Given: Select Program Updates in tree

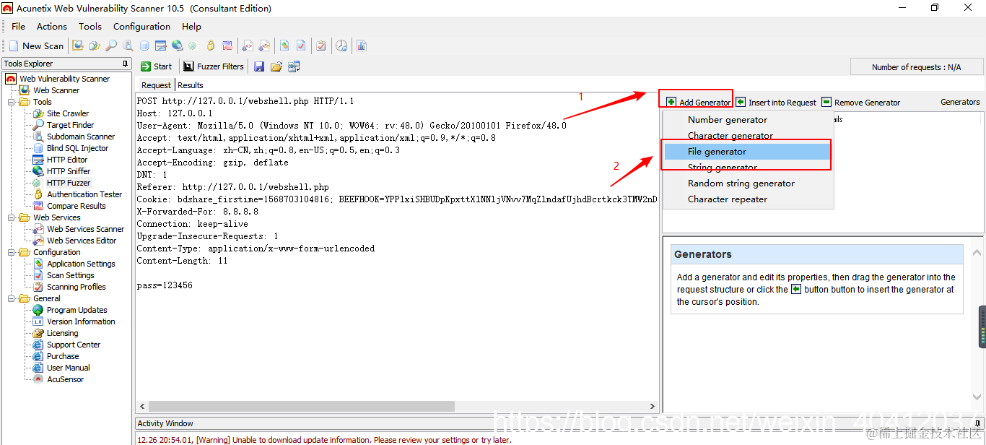Looking at the screenshot, I should (77, 310).
